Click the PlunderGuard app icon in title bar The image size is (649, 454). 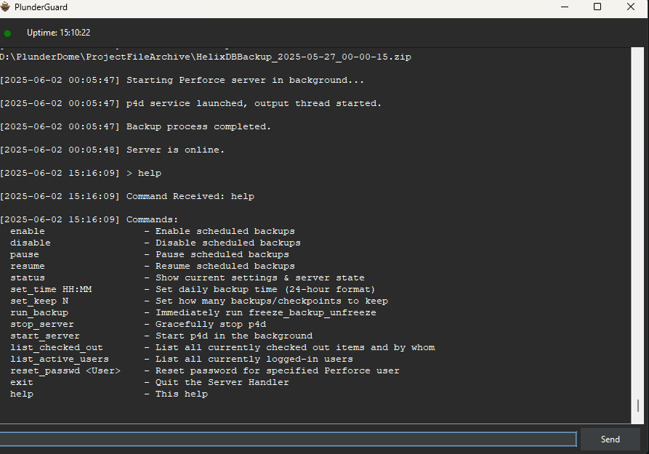click(x=7, y=7)
